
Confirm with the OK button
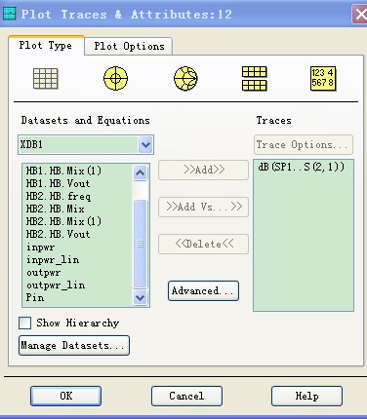[x=66, y=396]
